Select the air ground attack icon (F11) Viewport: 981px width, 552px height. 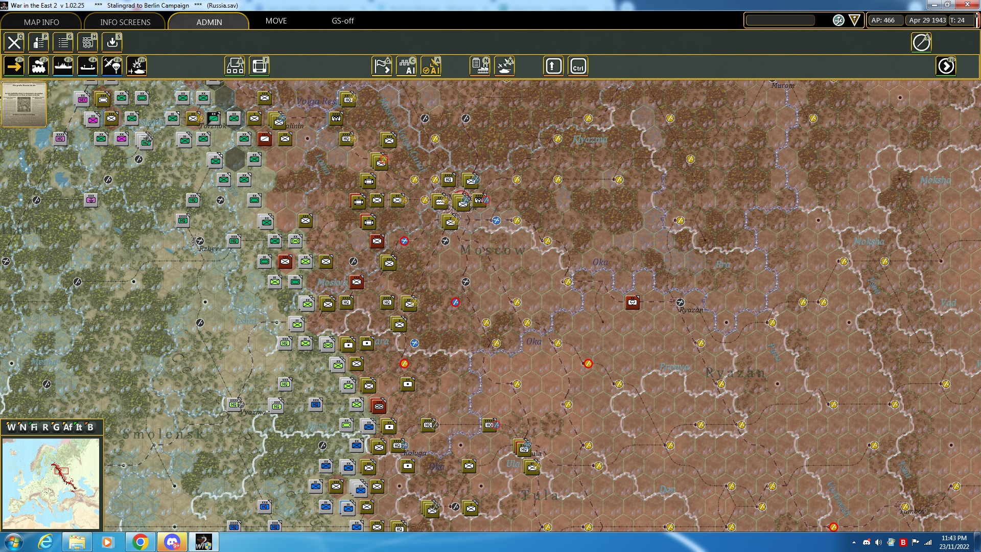[137, 65]
